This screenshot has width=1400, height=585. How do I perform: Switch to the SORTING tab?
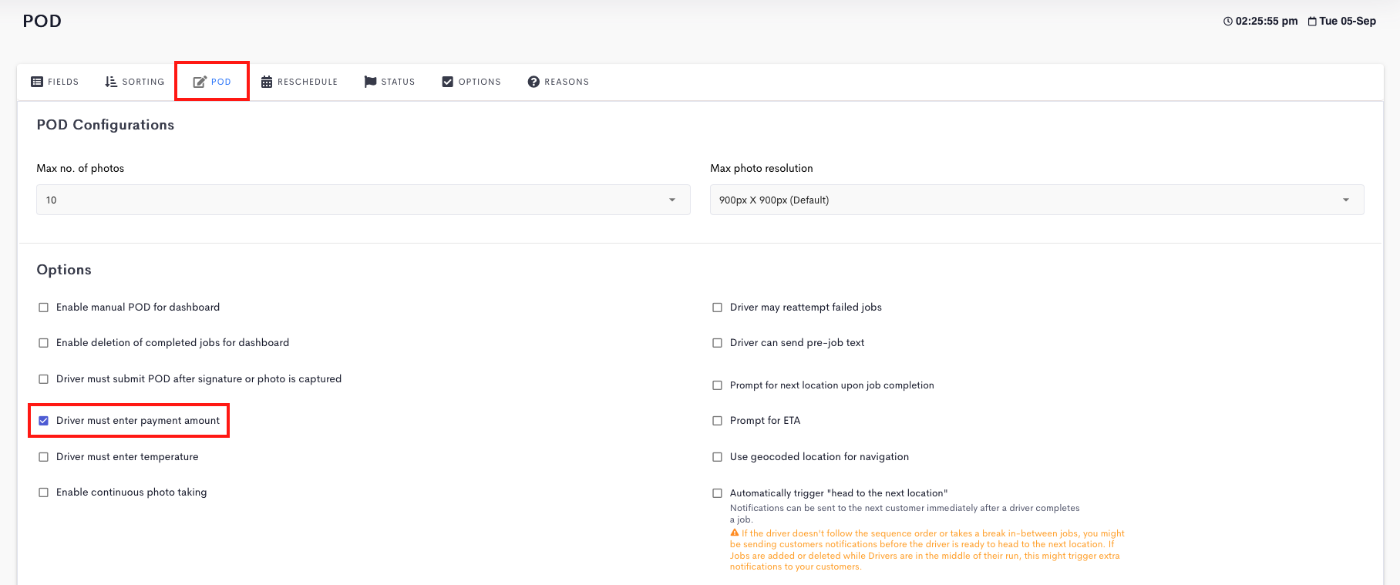point(135,82)
